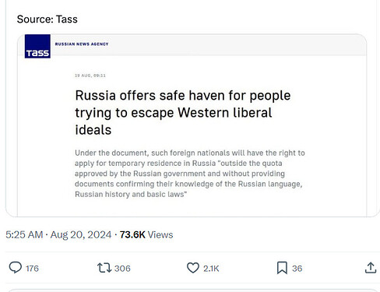Click the article summary paragraph in image
The height and width of the screenshot is (292, 380).
[x=190, y=174]
